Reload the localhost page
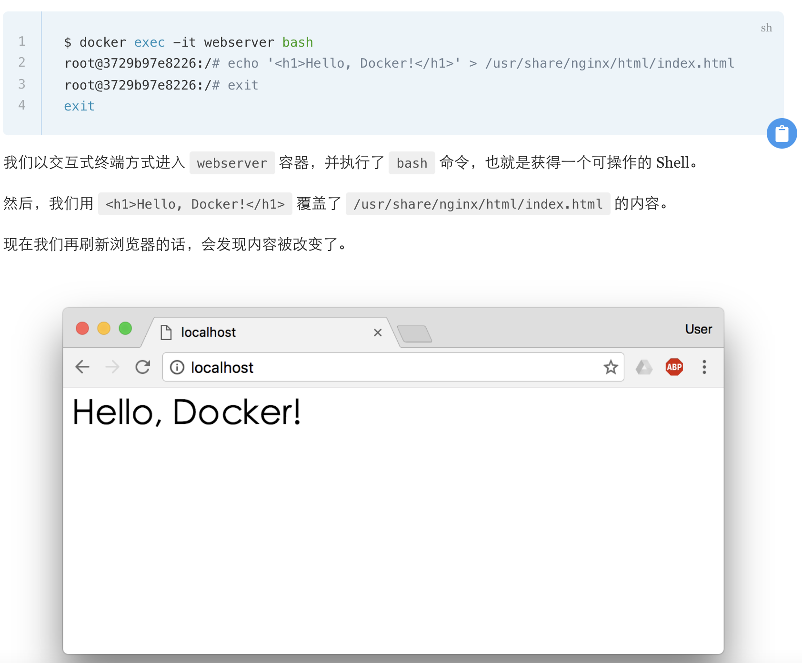 143,367
